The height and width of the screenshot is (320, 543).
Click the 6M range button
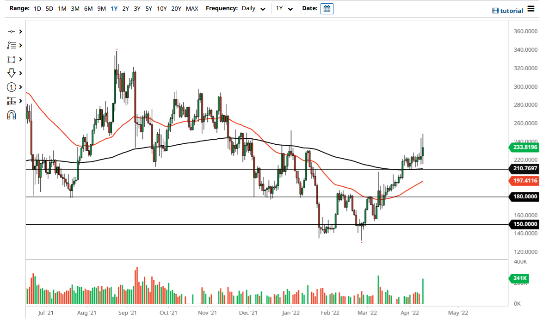[88, 8]
